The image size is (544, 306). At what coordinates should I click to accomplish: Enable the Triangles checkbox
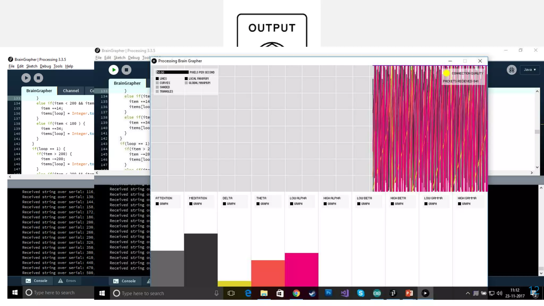coord(157,91)
